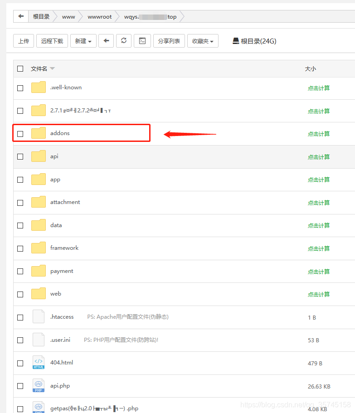
Task: Open the attachment folder icon
Action: [x=39, y=202]
